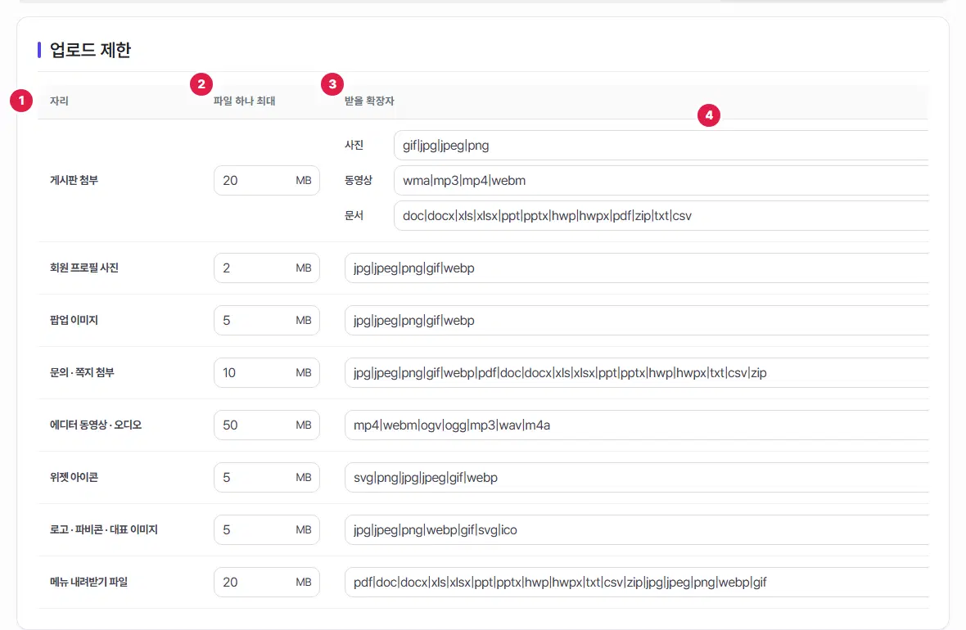Edit the 문서 extensions field

tap(661, 215)
